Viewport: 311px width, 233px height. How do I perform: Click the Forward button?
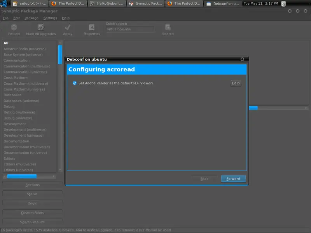click(233, 179)
